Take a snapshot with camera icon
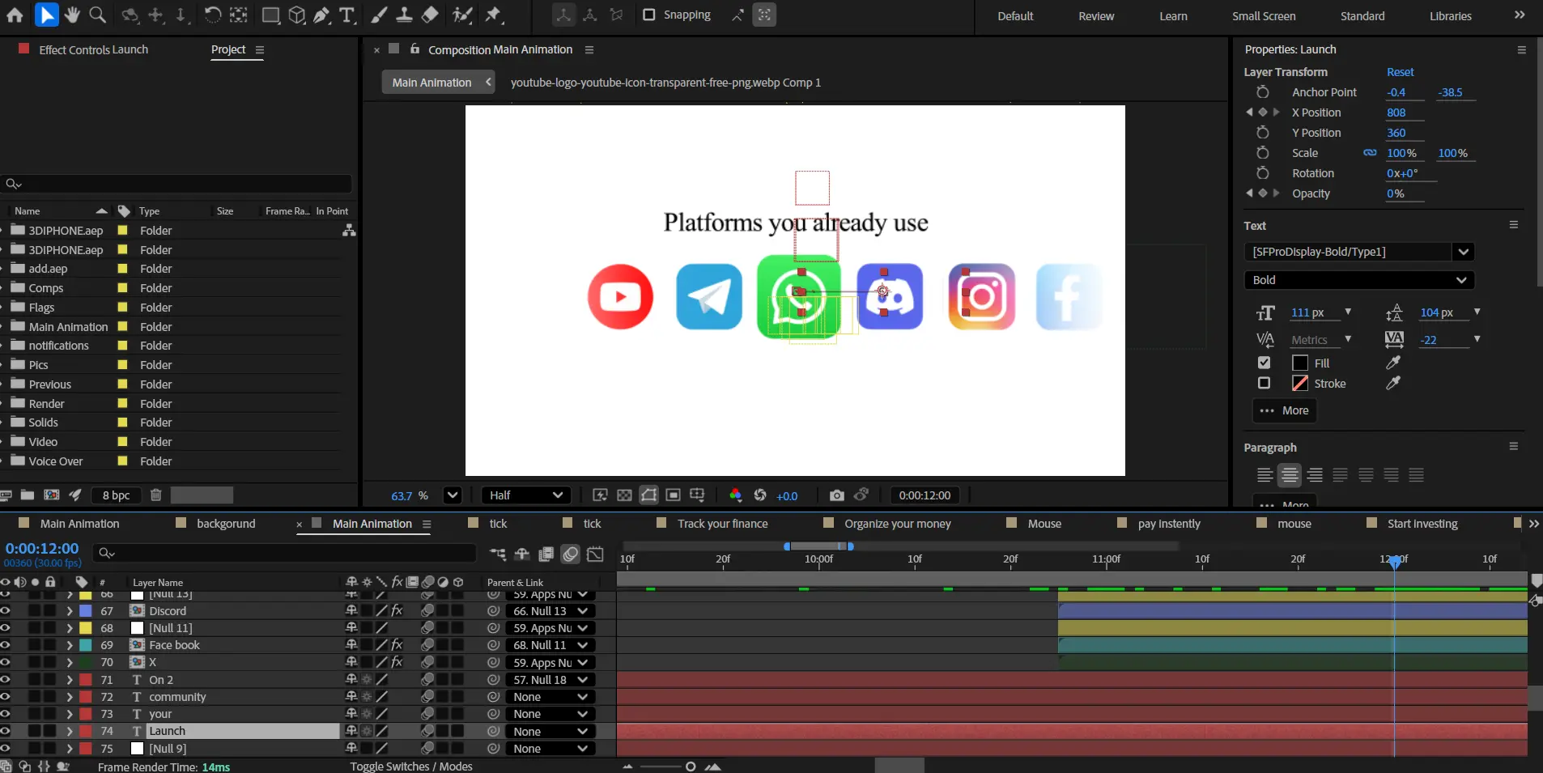Viewport: 1543px width, 773px height. pyautogui.click(x=836, y=495)
